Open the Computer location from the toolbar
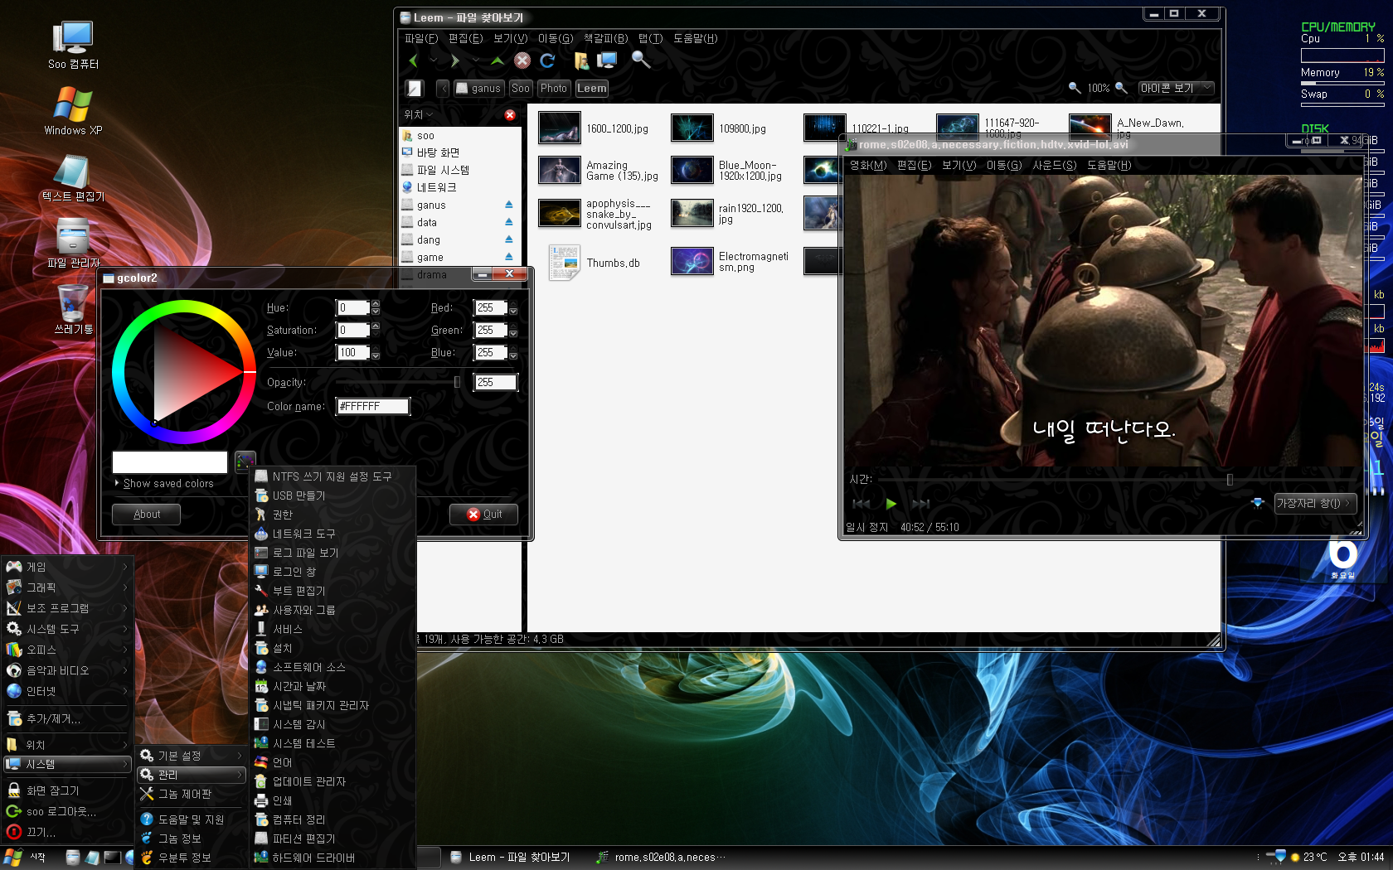The width and height of the screenshot is (1393, 870). [608, 60]
